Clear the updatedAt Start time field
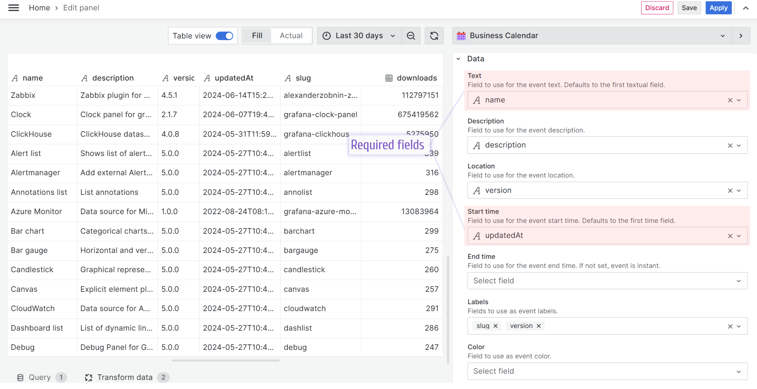This screenshot has height=389, width=757. [730, 235]
